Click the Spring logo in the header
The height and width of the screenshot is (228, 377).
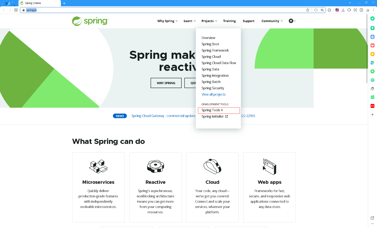tap(90, 21)
